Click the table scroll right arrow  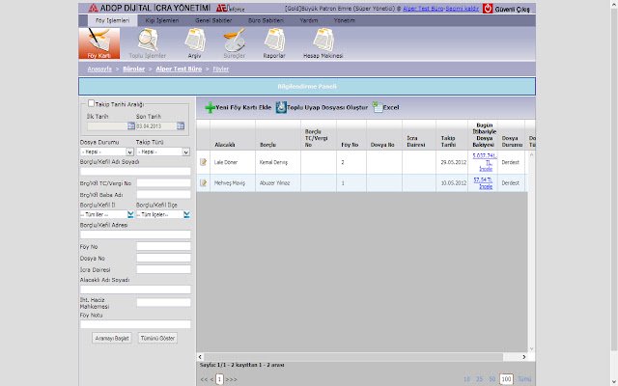coord(523,357)
